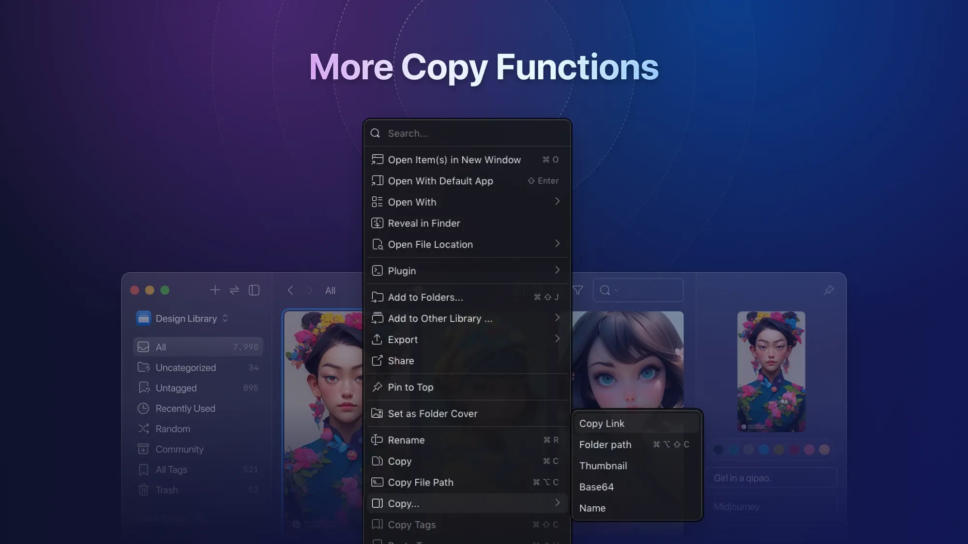Viewport: 968px width, 544px height.
Task: Choose Thumbnail in the copy submenu
Action: [x=636, y=466]
